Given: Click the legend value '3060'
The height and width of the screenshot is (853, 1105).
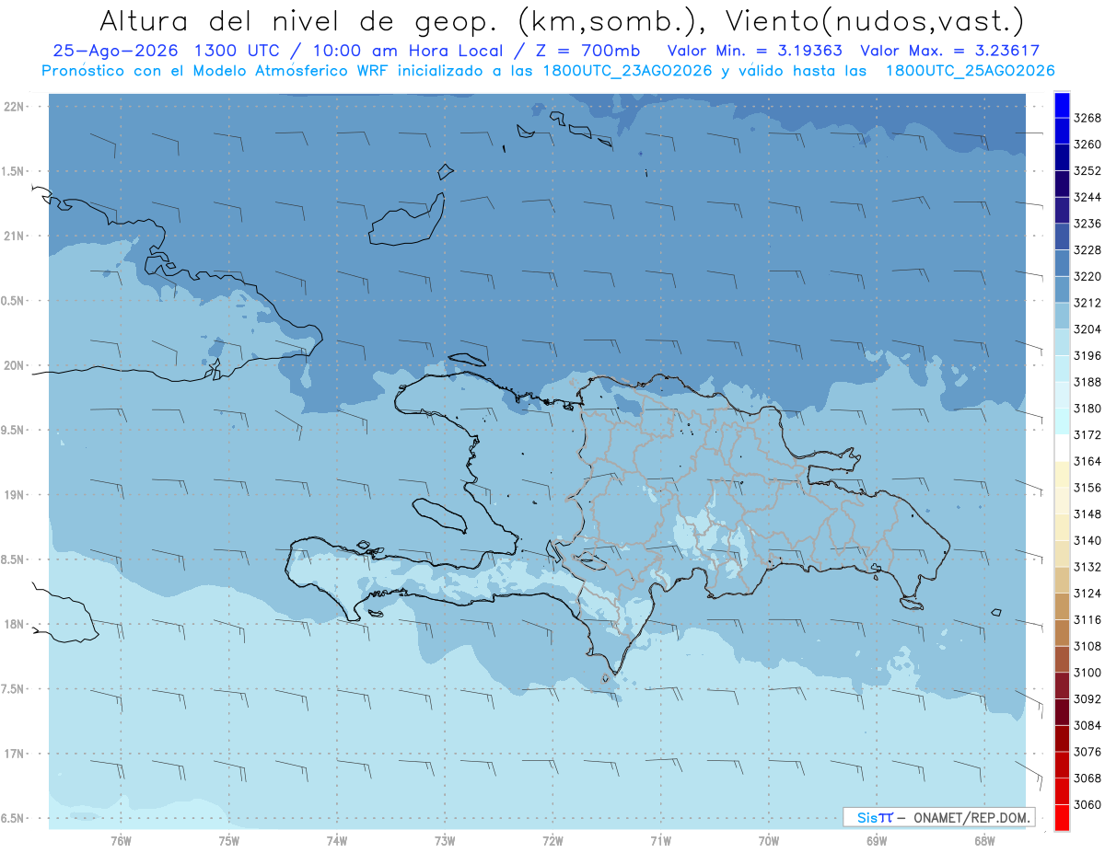Looking at the screenshot, I should (x=1088, y=804).
